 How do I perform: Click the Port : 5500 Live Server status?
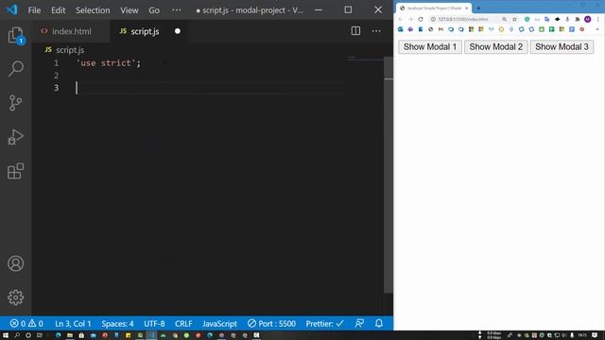coord(271,323)
